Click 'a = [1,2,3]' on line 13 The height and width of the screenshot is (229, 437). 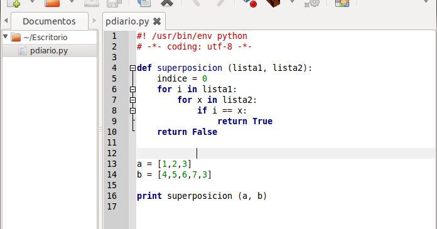tap(164, 164)
